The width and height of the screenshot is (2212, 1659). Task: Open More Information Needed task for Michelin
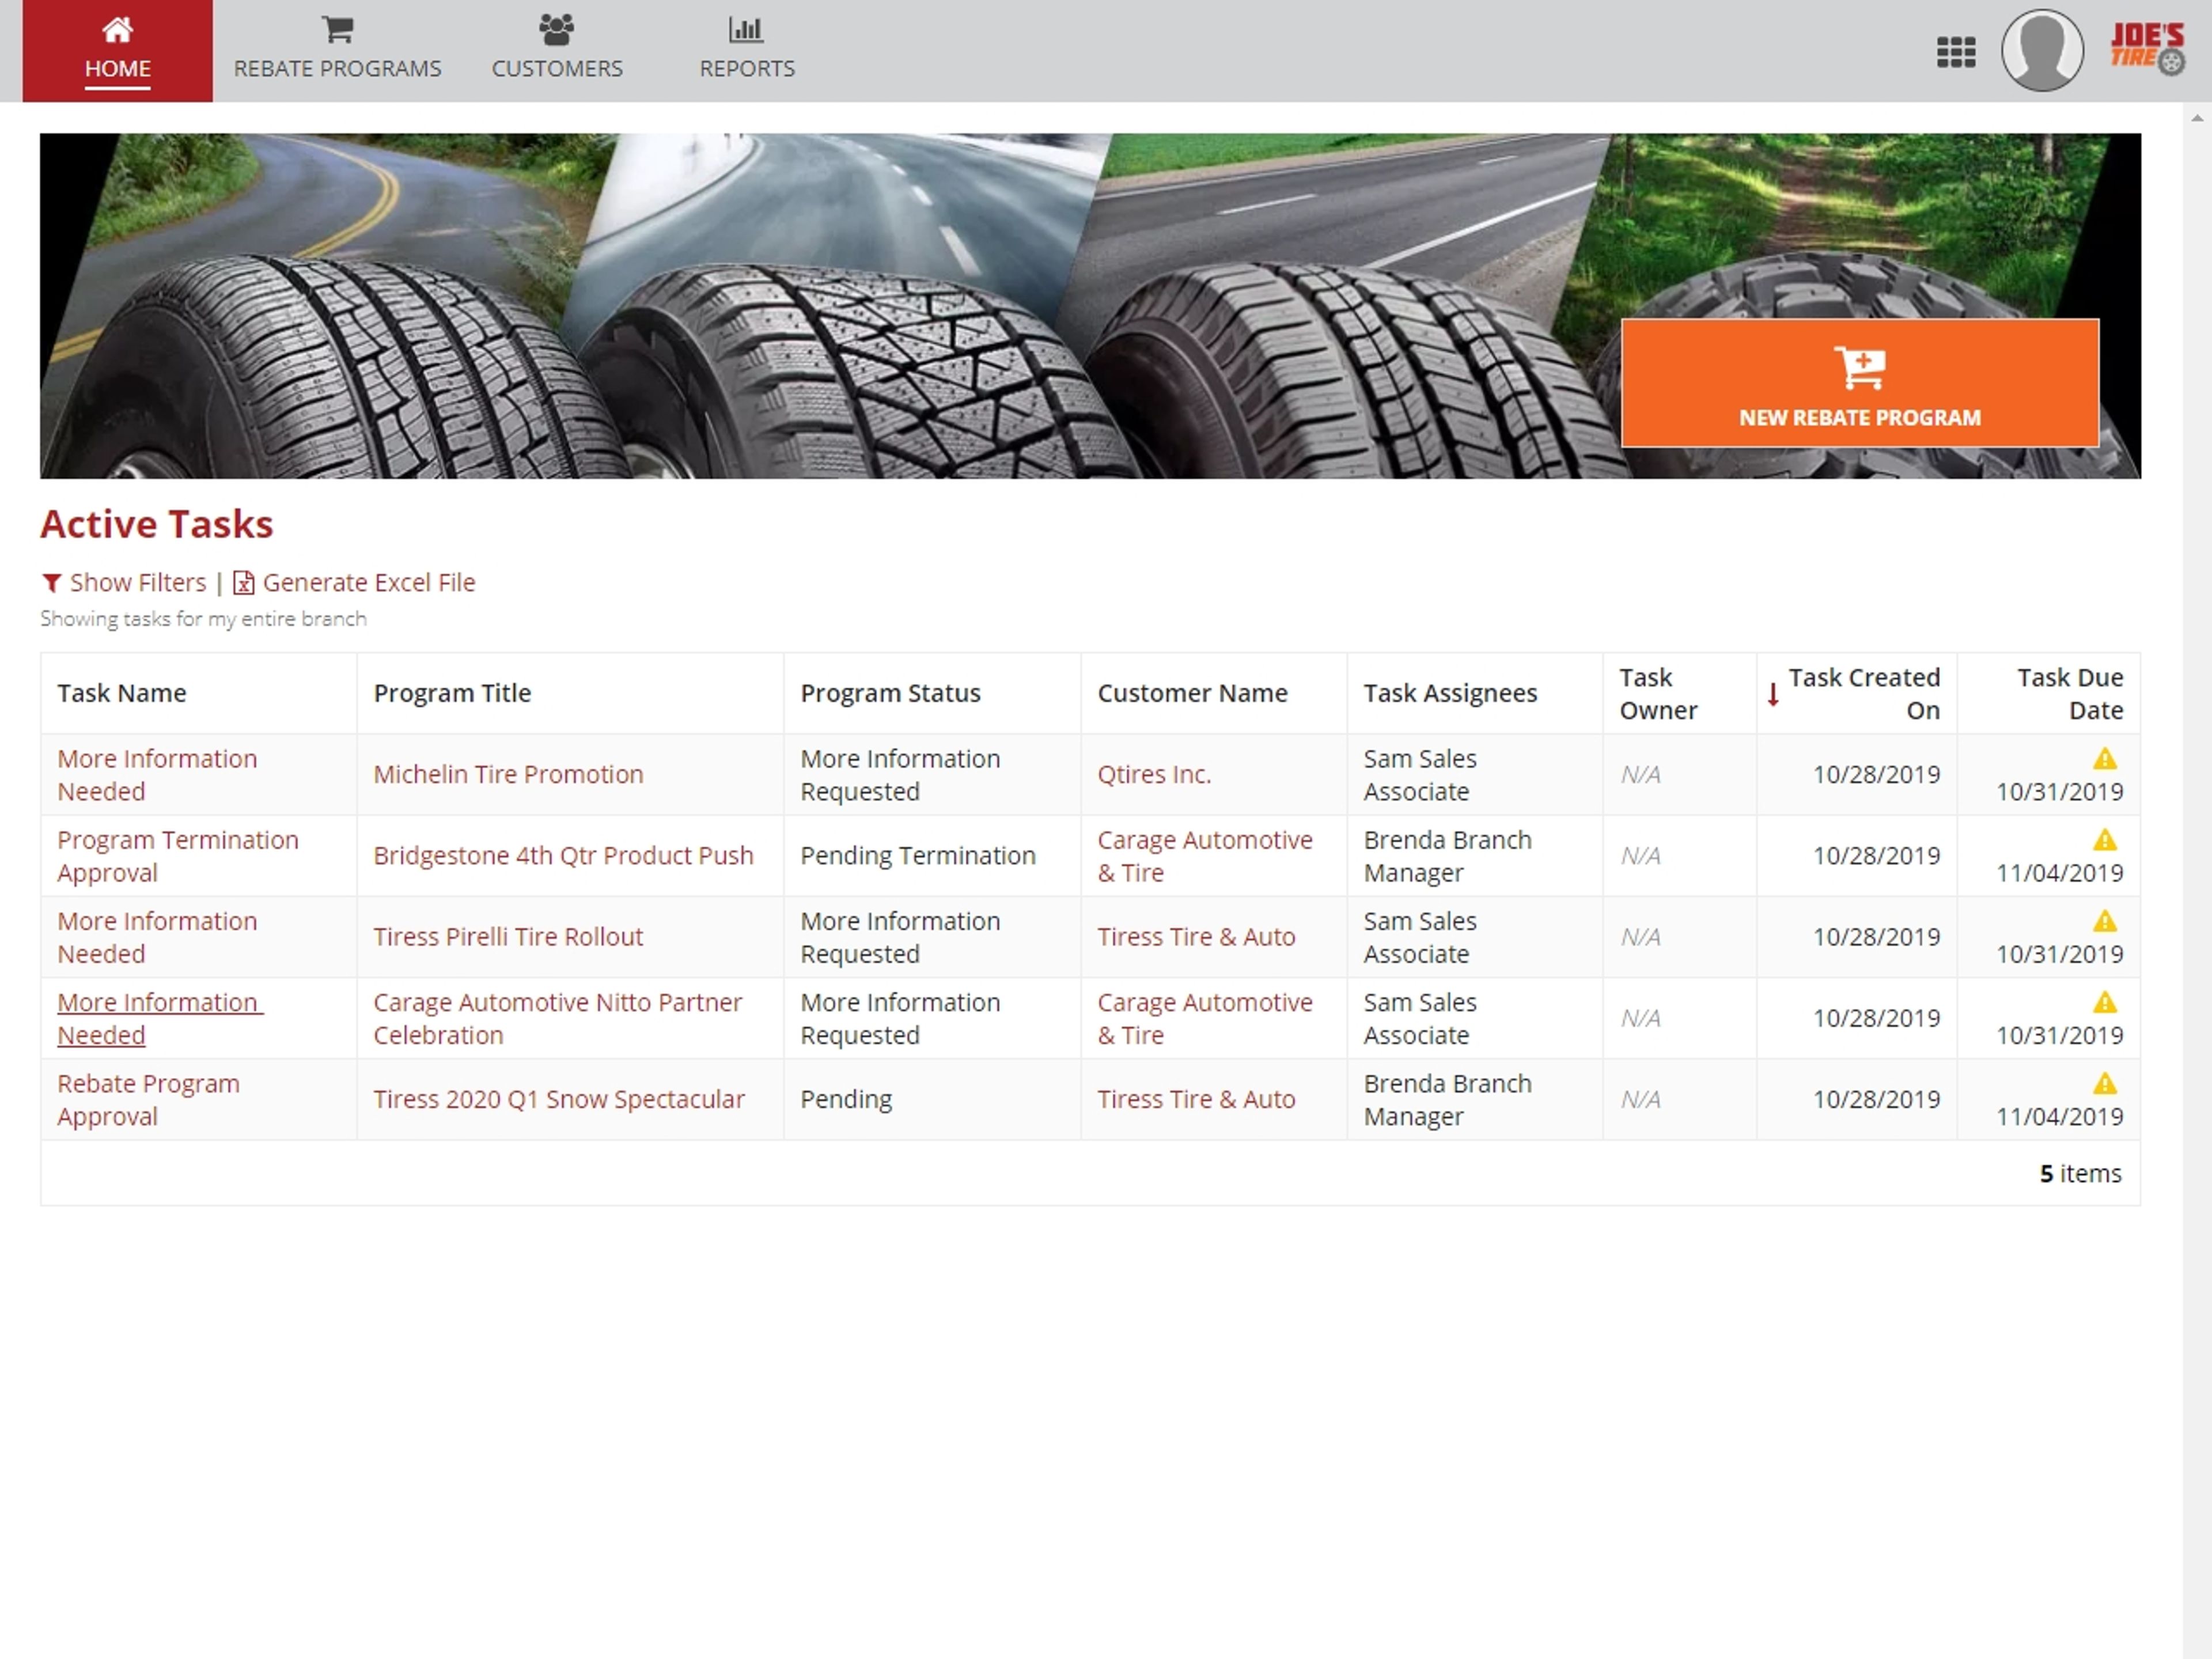pyautogui.click(x=157, y=775)
